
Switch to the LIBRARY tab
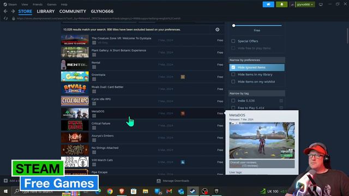pos(46,11)
